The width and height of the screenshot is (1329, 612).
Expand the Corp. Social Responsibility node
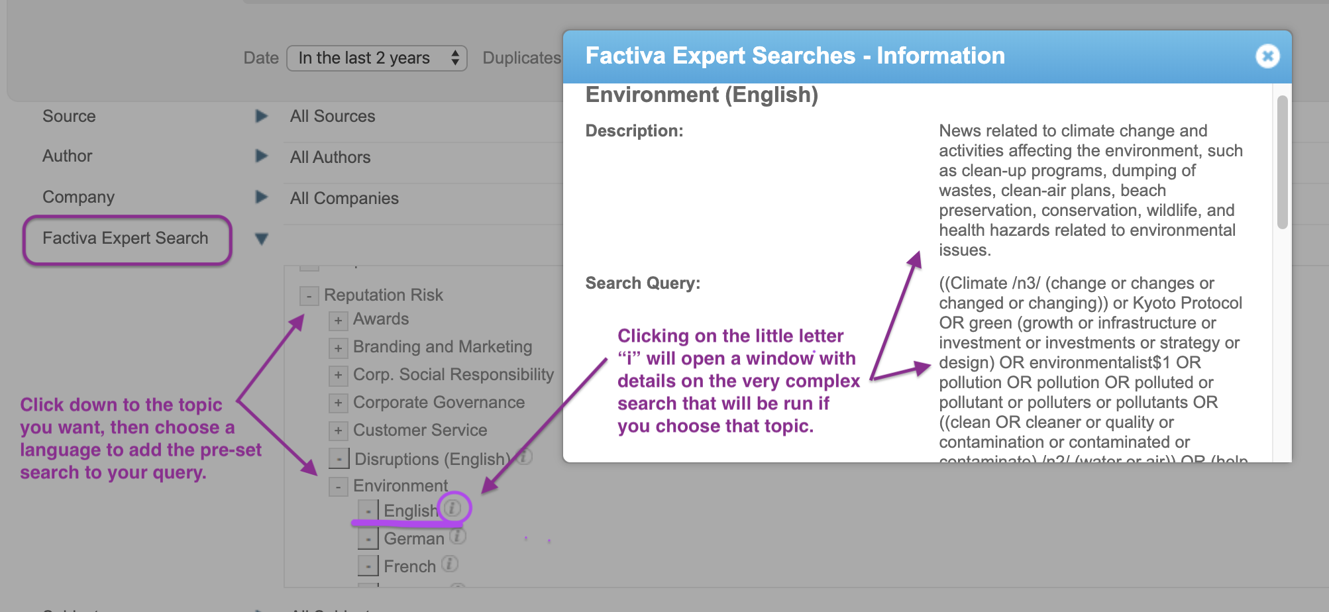pos(339,376)
